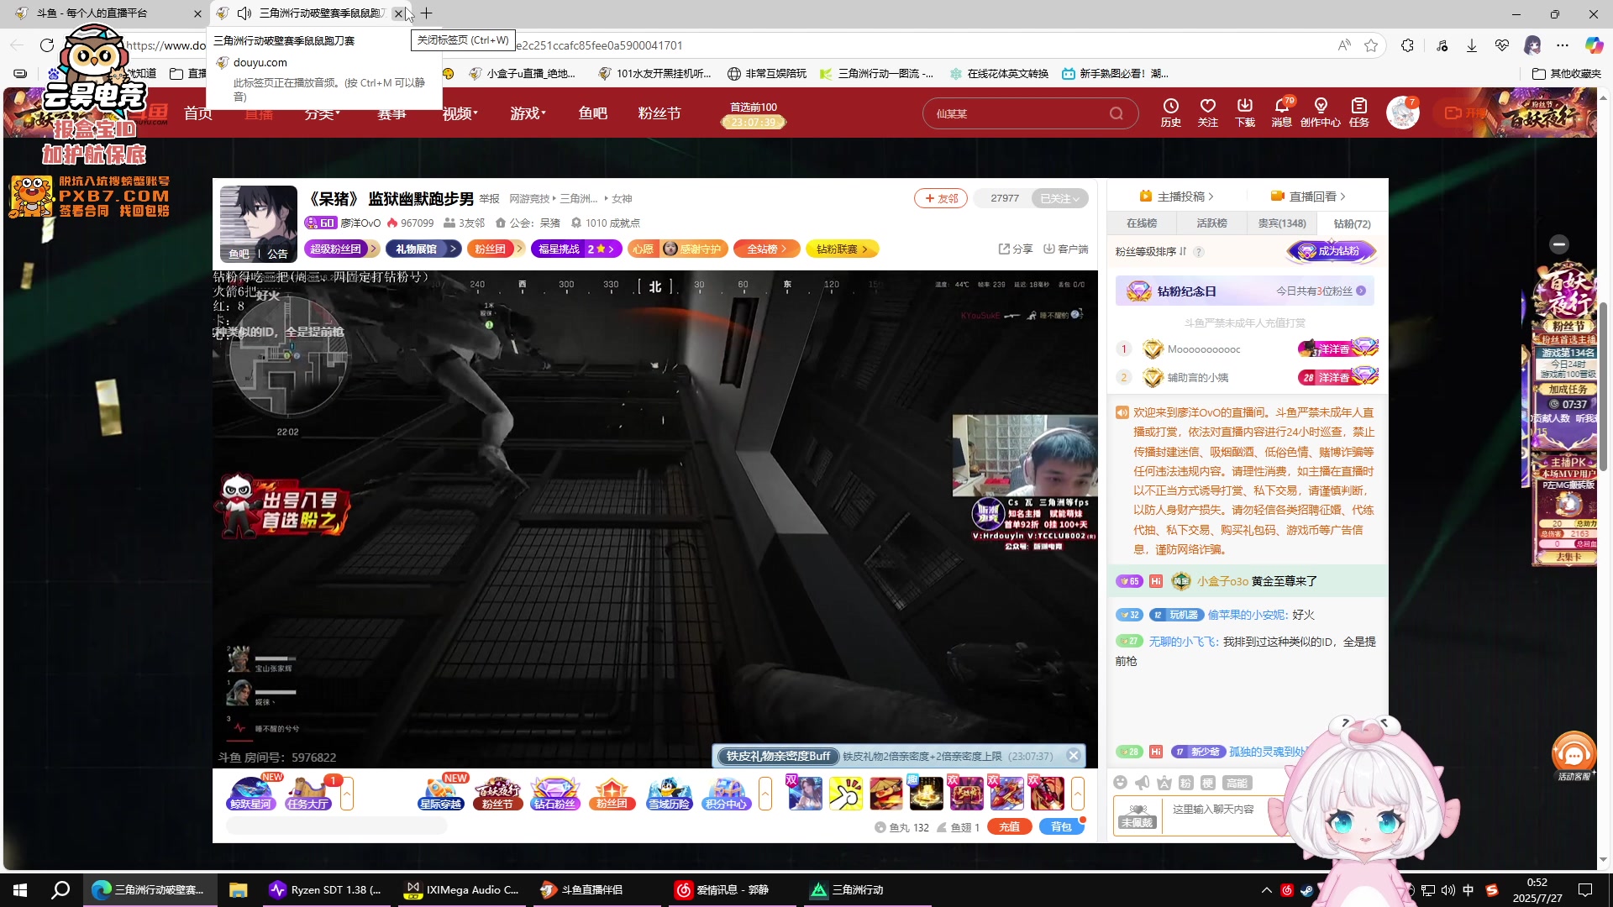Expand 超级粉丝团 badge arrow

pyautogui.click(x=374, y=249)
